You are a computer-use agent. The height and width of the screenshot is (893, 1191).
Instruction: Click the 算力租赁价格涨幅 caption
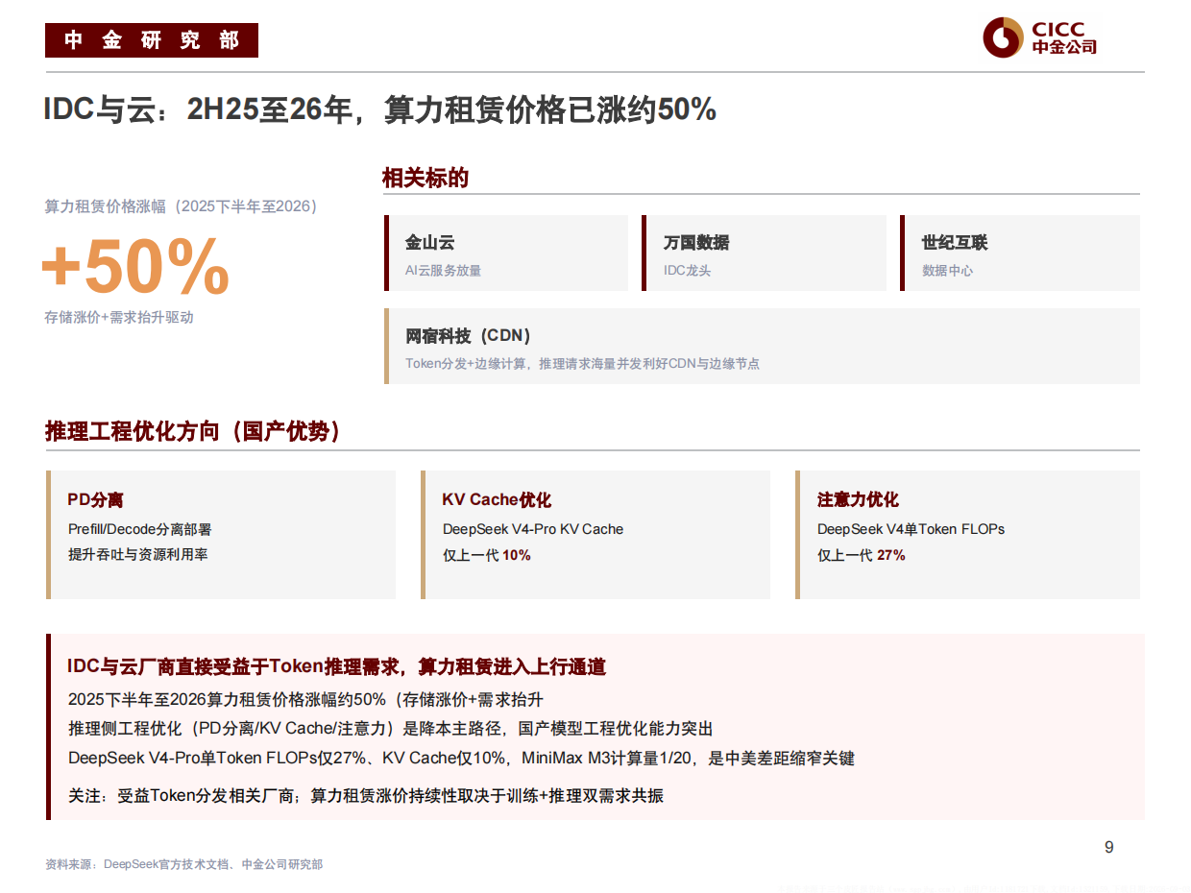181,206
